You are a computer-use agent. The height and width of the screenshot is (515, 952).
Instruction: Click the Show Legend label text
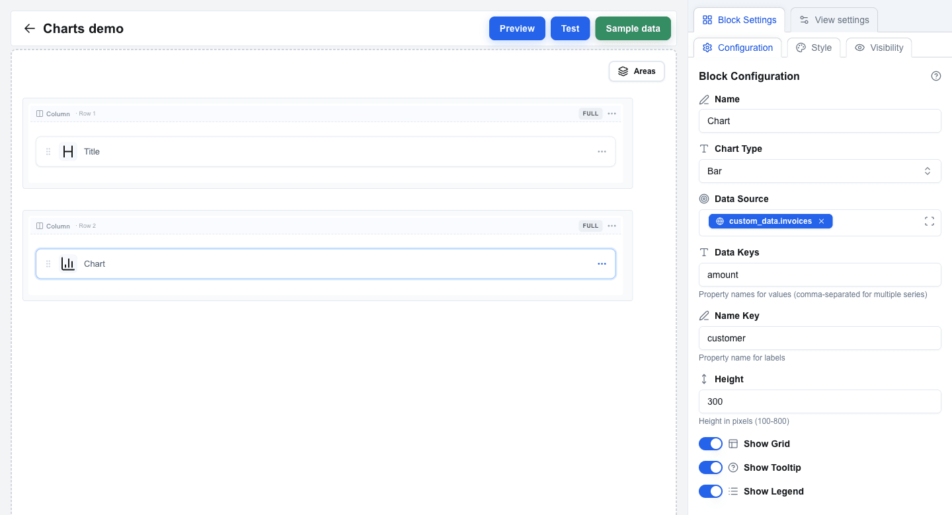point(773,491)
